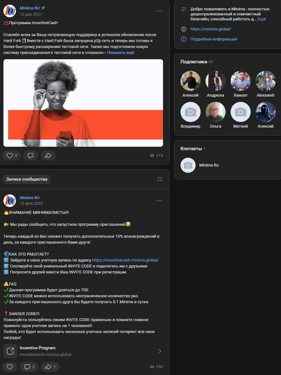Expand post text with Показать ещё
Image resolution: width=281 pixels, height=375 pixels.
pyautogui.click(x=120, y=53)
